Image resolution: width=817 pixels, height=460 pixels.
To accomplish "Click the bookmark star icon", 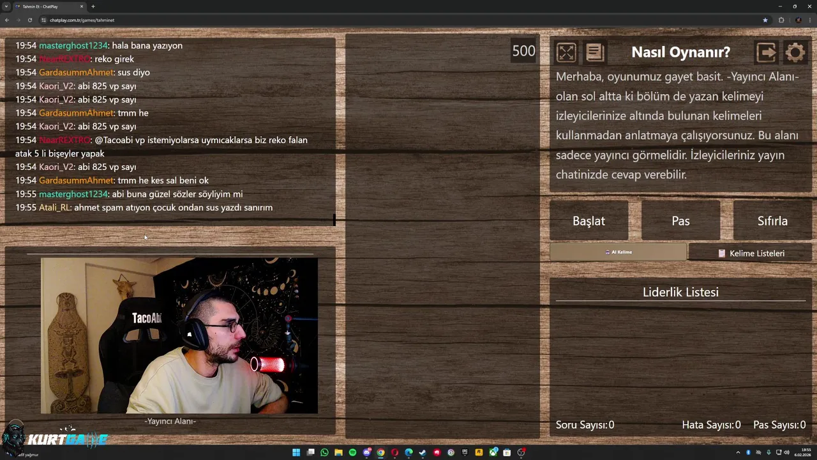I will 765,20.
